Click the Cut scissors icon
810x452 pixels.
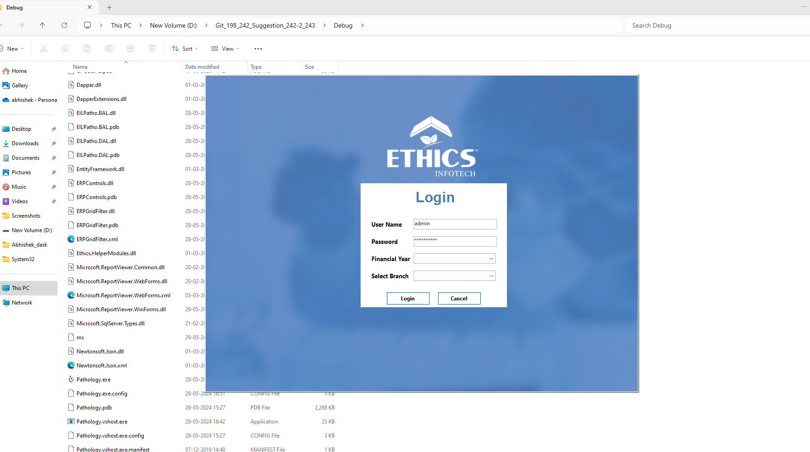click(x=43, y=48)
